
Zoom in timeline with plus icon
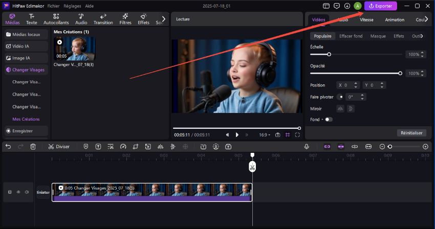pos(426,146)
